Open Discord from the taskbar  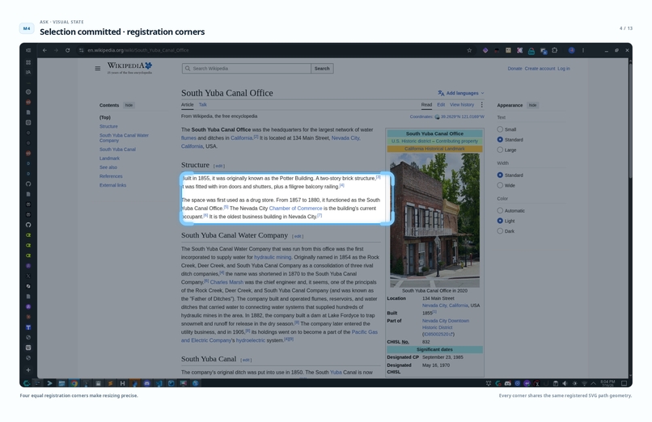coord(146,383)
